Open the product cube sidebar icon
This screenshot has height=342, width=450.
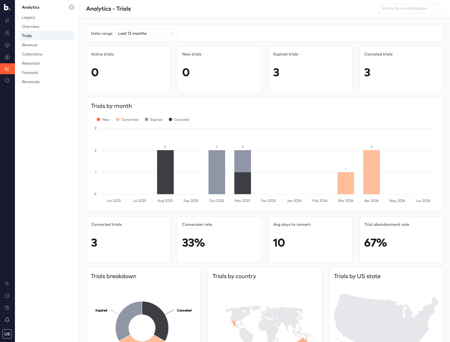7,45
